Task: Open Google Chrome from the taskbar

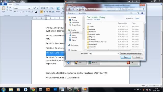Action: [x=33, y=90]
